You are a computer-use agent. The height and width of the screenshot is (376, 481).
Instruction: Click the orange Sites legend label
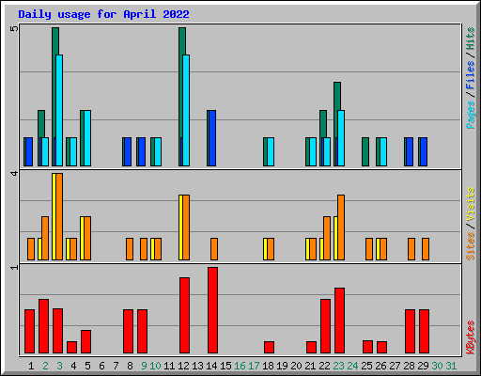pos(471,246)
